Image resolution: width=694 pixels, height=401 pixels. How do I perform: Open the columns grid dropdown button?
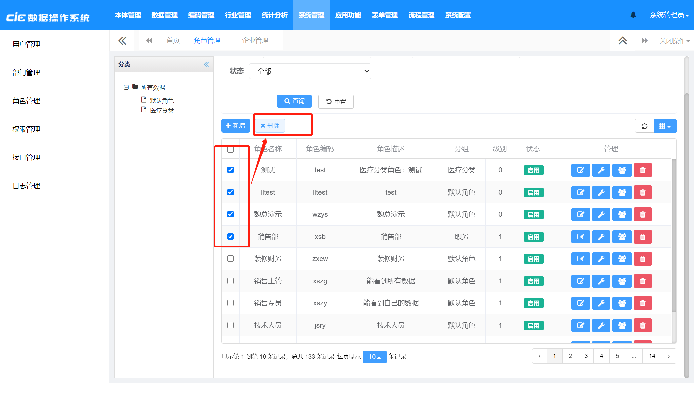[x=665, y=126]
